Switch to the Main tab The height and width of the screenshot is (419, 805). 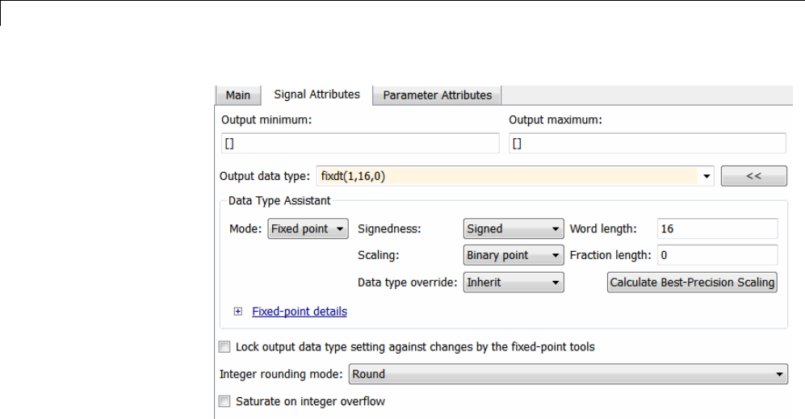coord(237,95)
